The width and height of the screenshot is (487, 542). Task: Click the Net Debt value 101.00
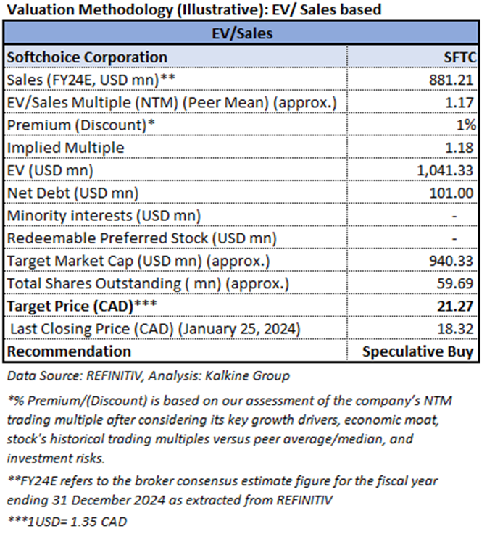click(453, 193)
